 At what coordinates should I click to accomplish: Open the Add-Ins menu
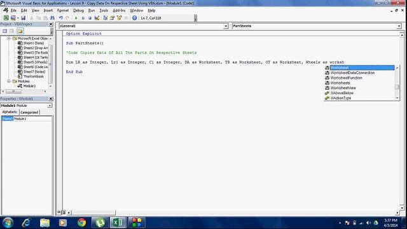pos(119,10)
